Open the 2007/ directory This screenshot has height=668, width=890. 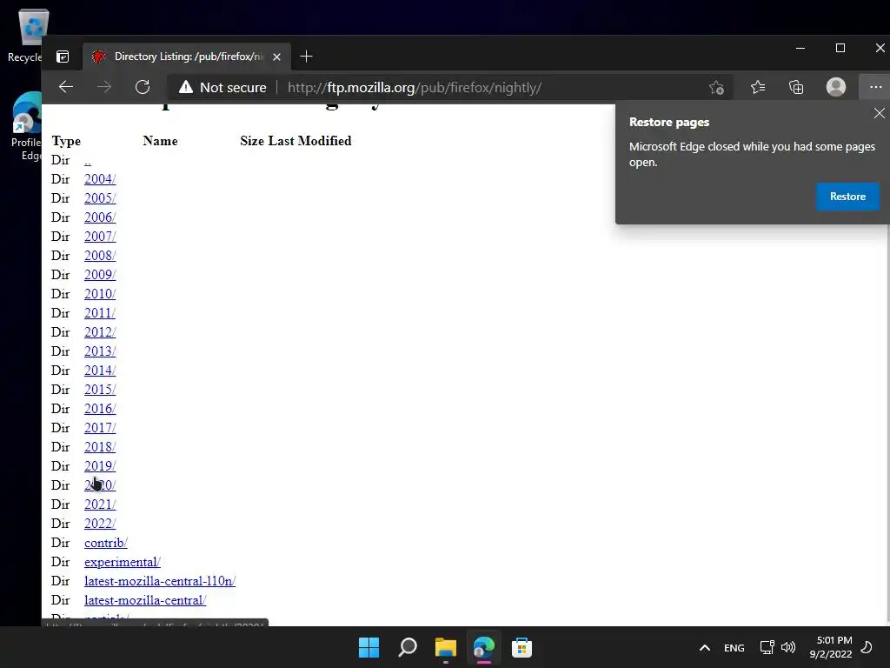pos(100,237)
